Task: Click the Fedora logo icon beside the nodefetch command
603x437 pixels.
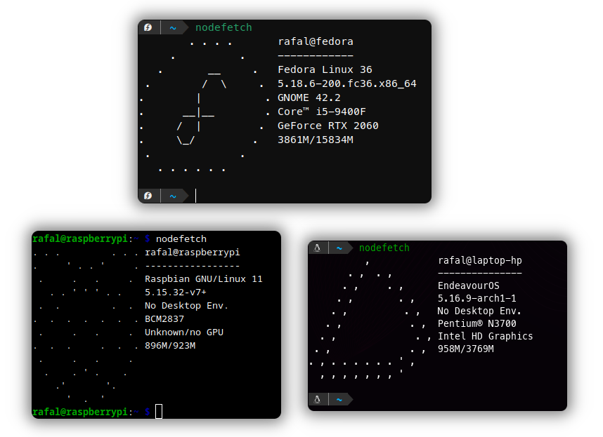Action: [148, 27]
